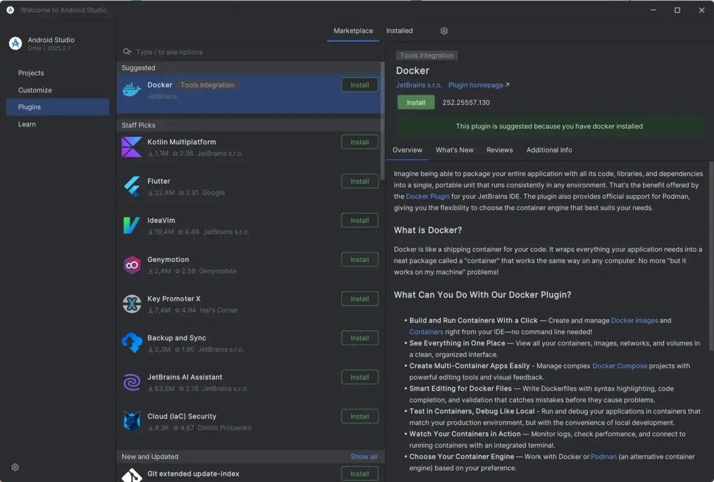Screen dimensions: 714x482
Task: Click the IdeaVim plugin icon
Action: (x=131, y=225)
